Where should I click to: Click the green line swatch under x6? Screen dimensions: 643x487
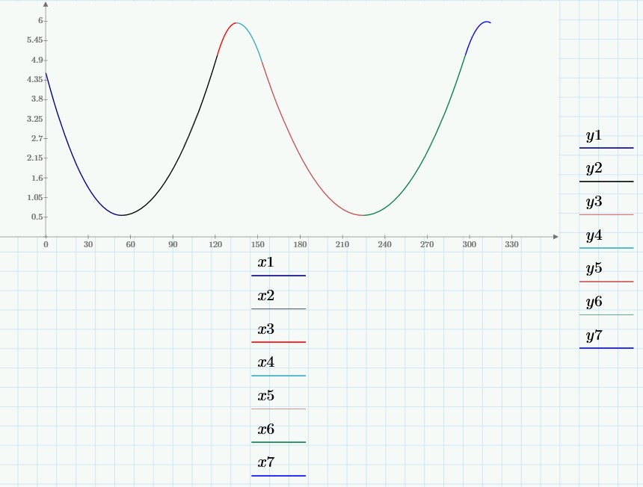click(x=278, y=442)
